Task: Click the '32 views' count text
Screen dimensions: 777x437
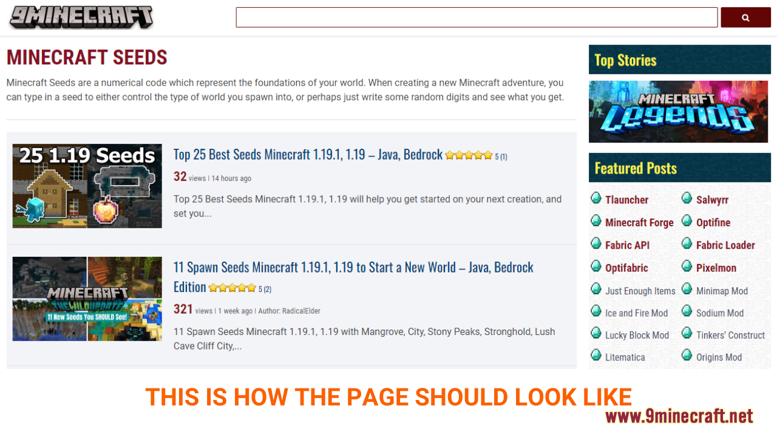Action: (x=189, y=177)
